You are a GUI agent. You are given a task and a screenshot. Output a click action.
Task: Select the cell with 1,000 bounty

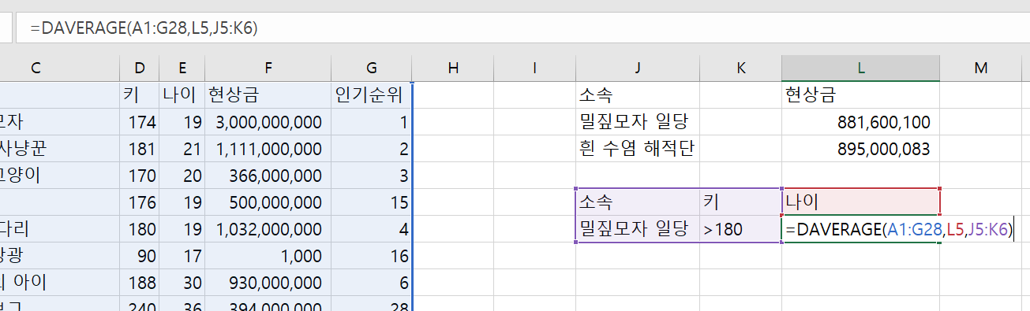point(268,256)
